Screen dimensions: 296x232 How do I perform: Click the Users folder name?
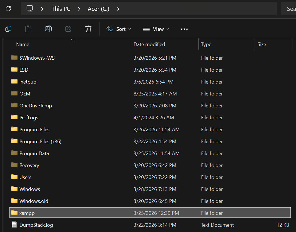(25, 177)
